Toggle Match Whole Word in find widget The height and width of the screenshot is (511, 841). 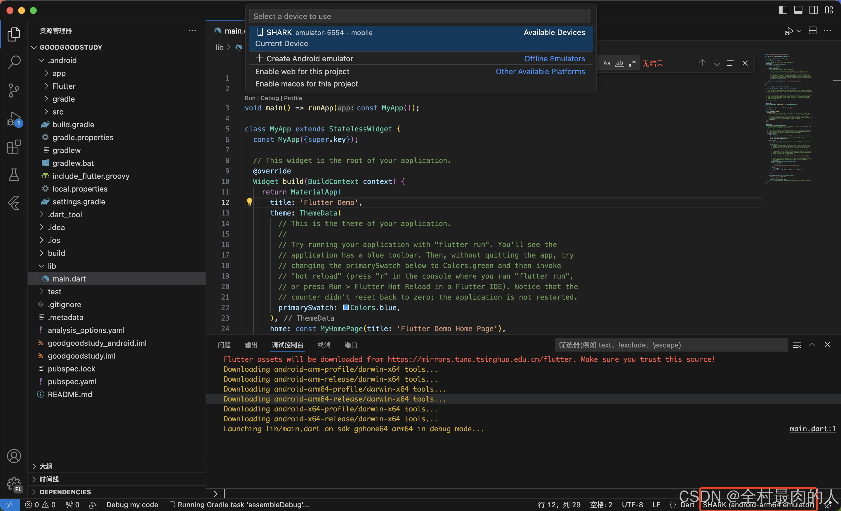coord(619,63)
